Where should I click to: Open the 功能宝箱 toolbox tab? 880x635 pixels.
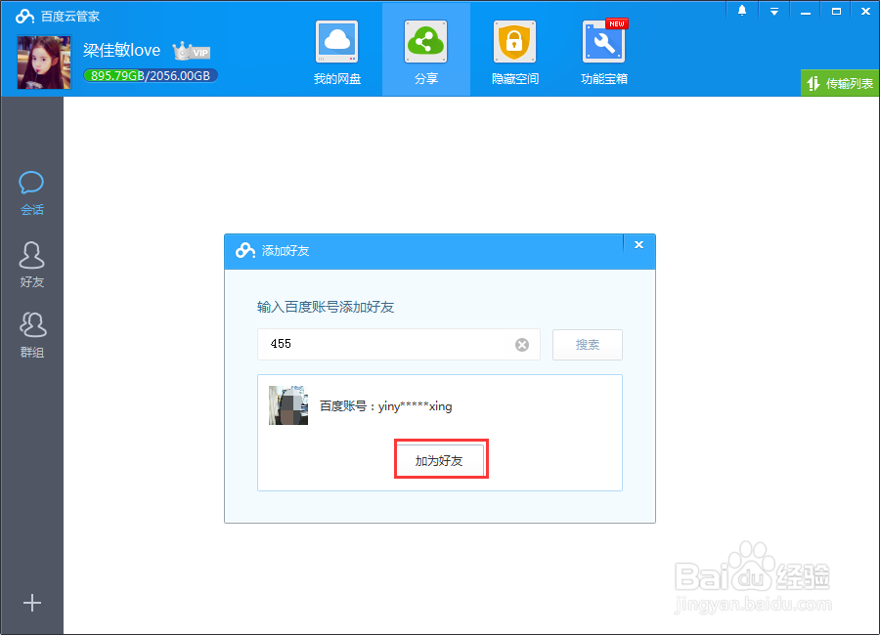point(604,52)
